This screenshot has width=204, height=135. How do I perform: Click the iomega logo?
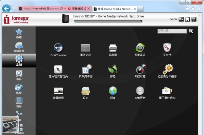click(16, 19)
